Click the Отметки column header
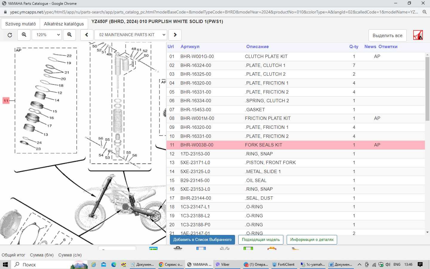 click(388, 47)
